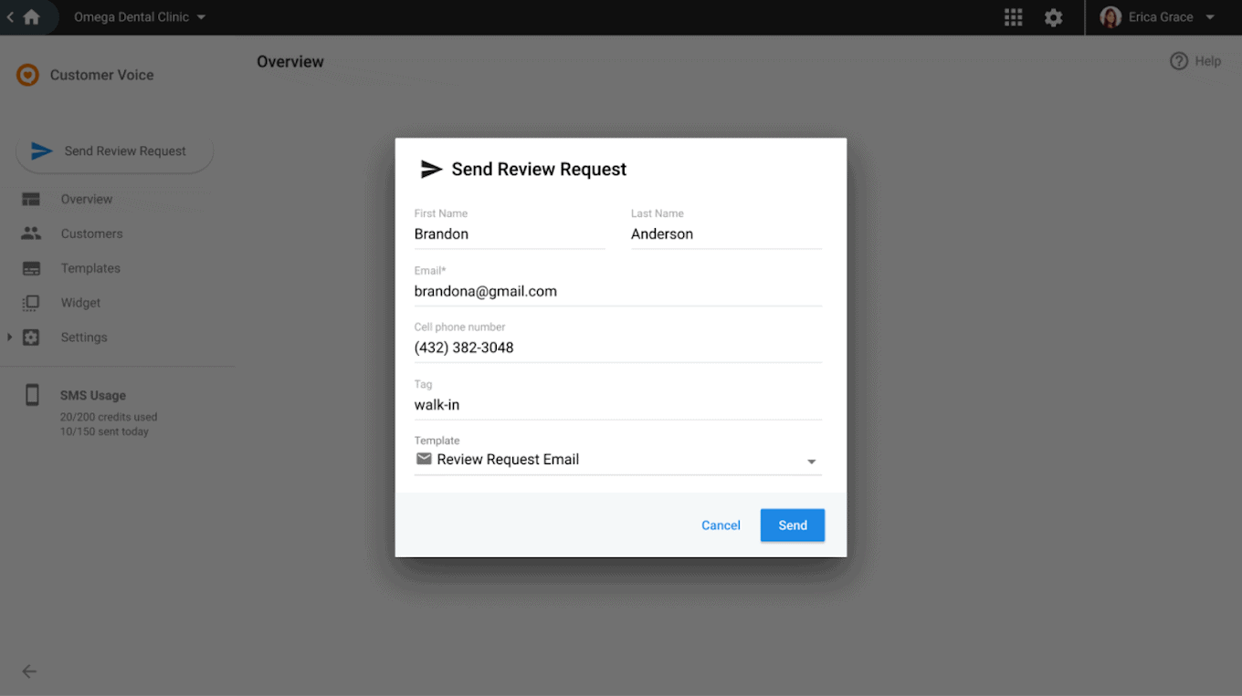Click the Templates icon in sidebar
The height and width of the screenshot is (696, 1242).
(x=31, y=268)
